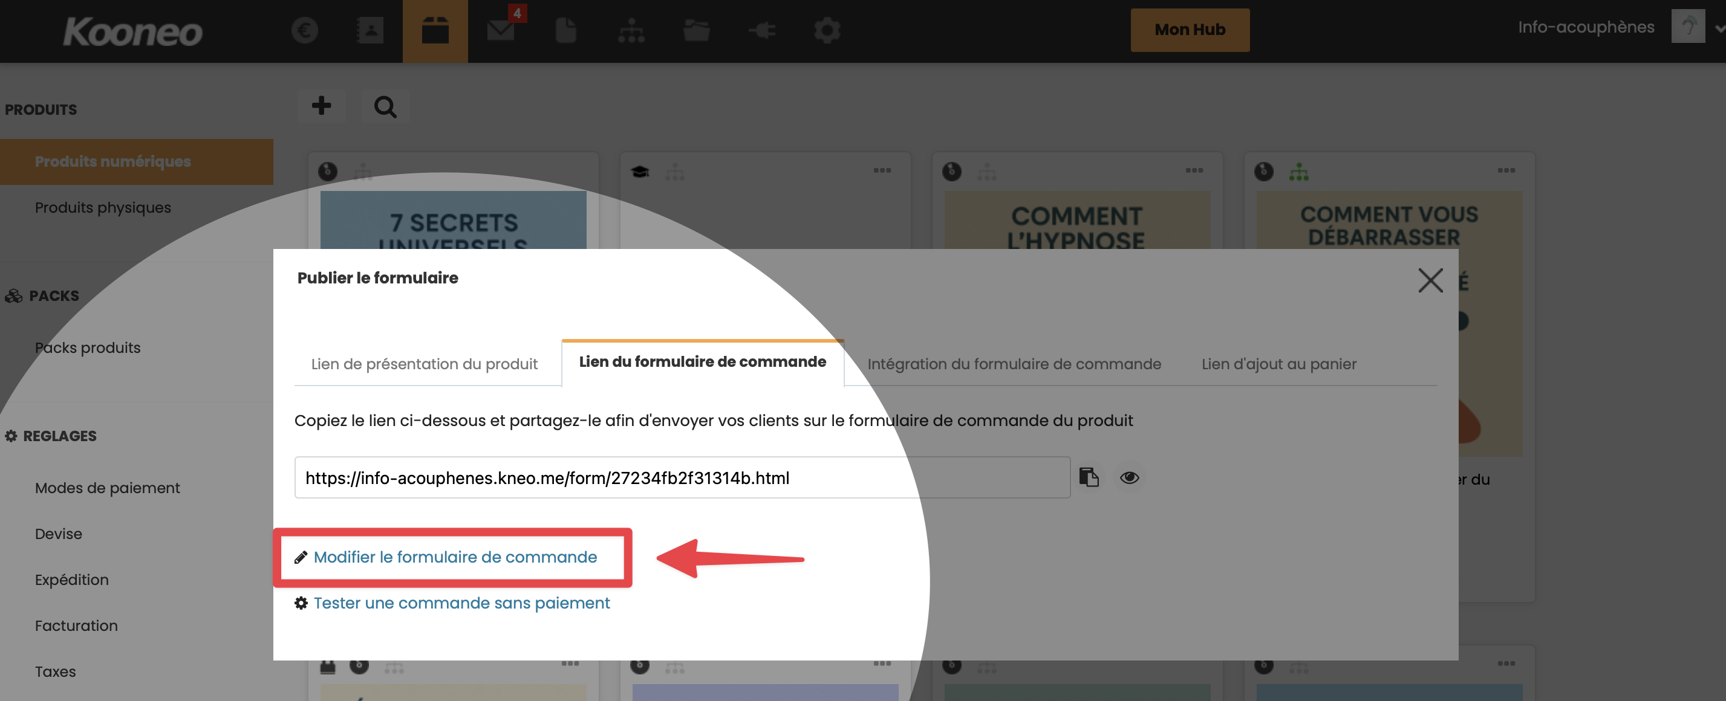The image size is (1726, 701).
Task: Open Packs produits in the sidebar
Action: pyautogui.click(x=88, y=347)
